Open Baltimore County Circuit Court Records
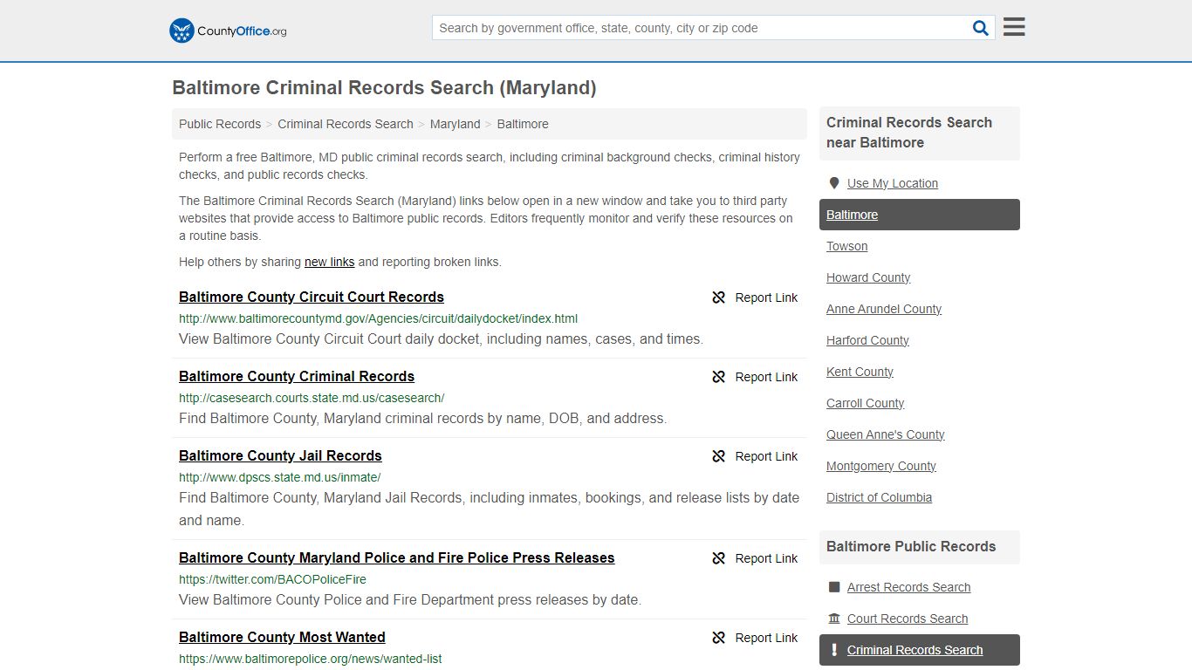The image size is (1192, 670). pos(312,297)
